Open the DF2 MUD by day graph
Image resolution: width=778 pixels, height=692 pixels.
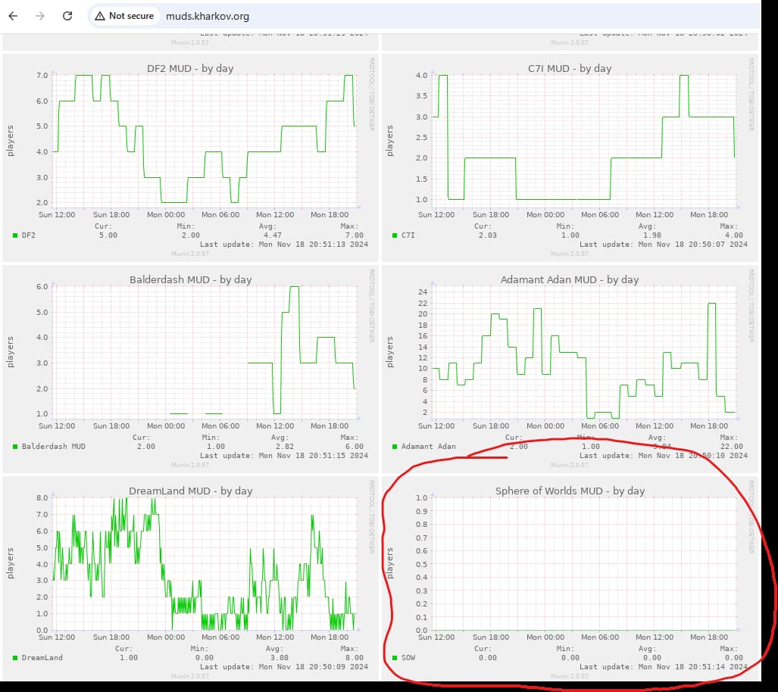tap(191, 157)
